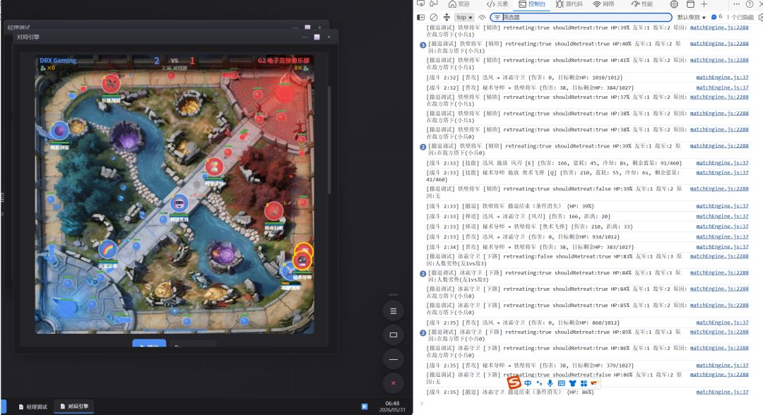
Task: Open the DevTools help question mark
Action: 750,4
